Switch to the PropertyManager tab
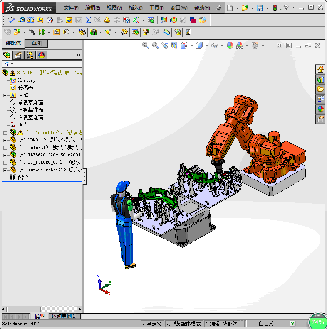 [18, 55]
